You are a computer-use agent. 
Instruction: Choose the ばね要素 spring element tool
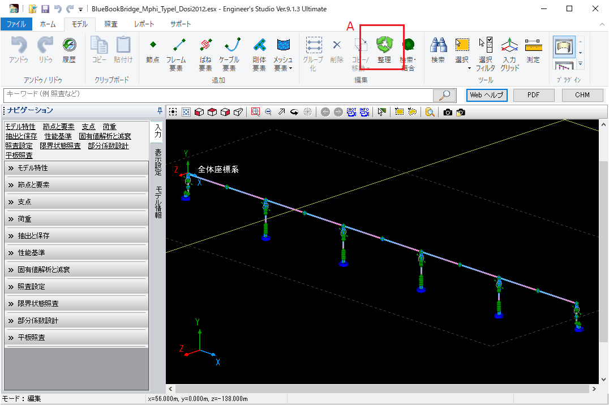[205, 53]
